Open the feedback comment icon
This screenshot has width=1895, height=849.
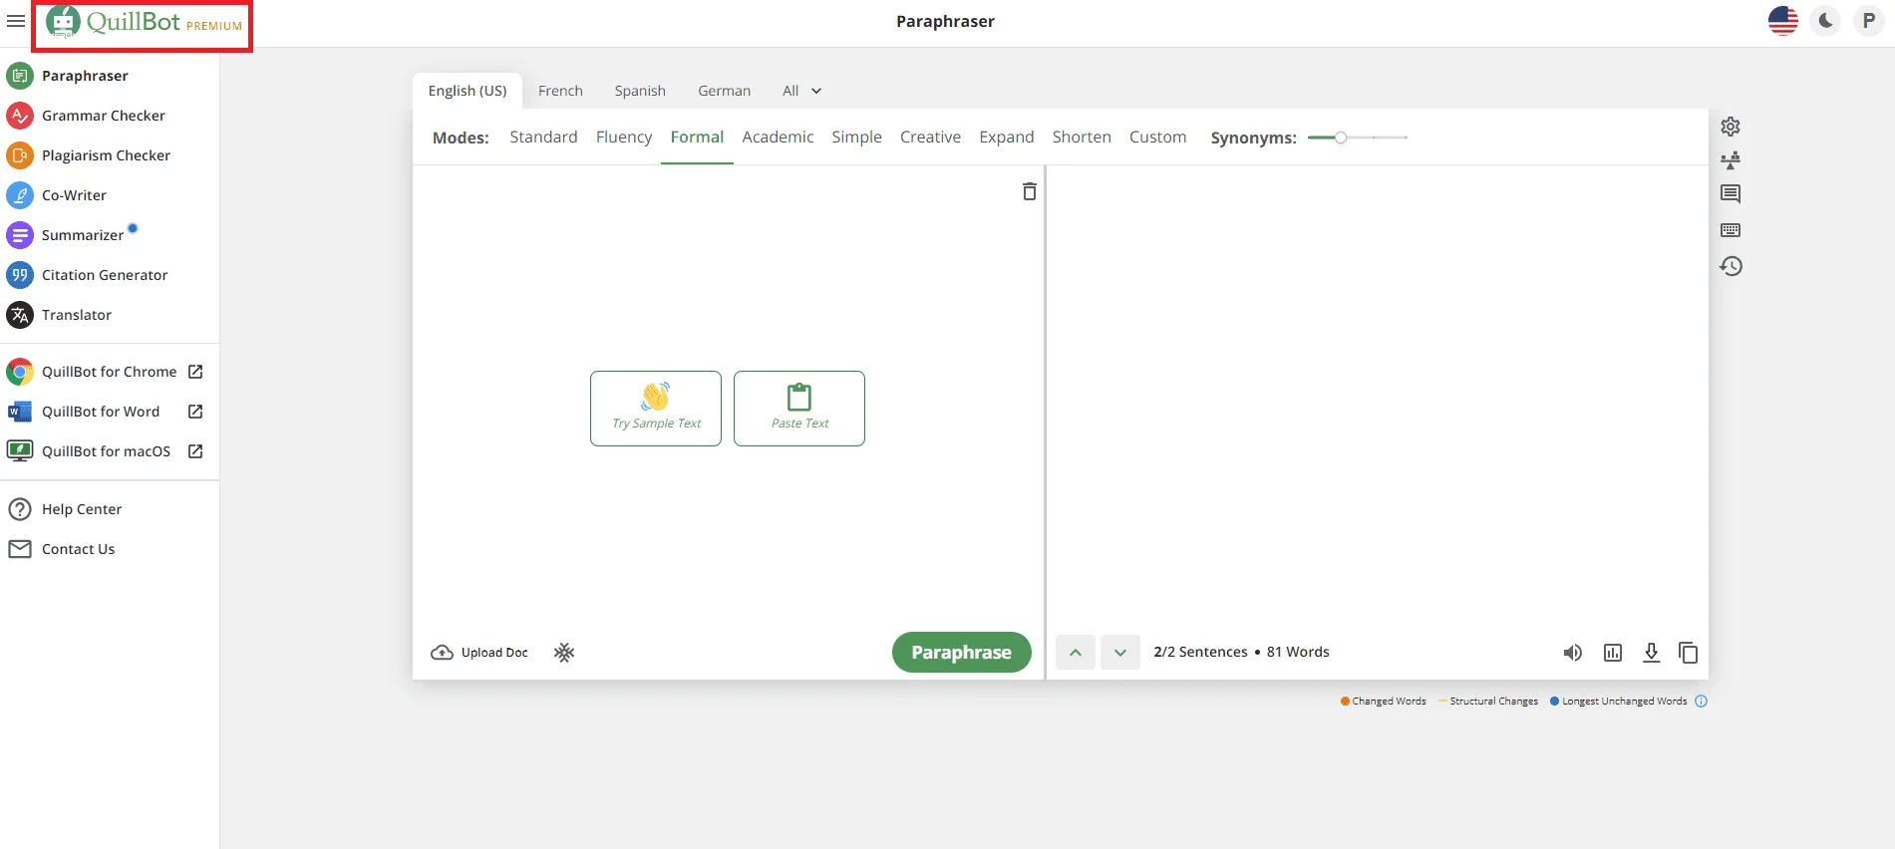1731,194
